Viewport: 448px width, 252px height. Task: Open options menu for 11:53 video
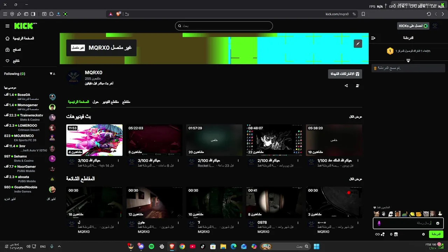point(118,161)
